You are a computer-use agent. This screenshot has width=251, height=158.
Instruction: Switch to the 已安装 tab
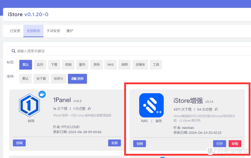point(15,31)
